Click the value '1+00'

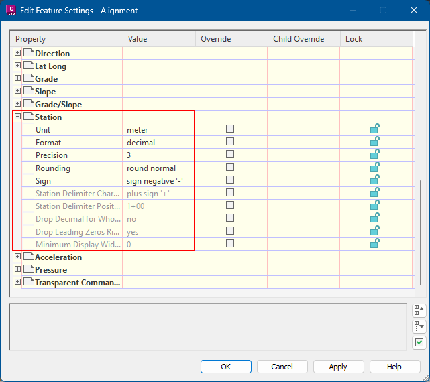[x=136, y=206]
